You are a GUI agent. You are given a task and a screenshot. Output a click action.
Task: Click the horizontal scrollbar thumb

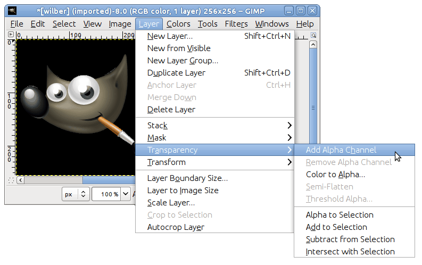coord(109,180)
